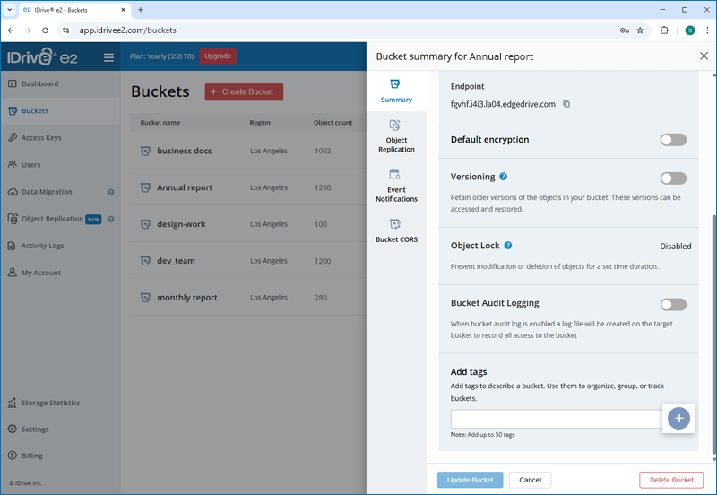The width and height of the screenshot is (717, 495).
Task: Click the Cancel button
Action: click(530, 480)
